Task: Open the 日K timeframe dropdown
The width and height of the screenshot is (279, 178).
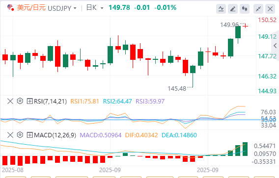Action: tap(102, 8)
